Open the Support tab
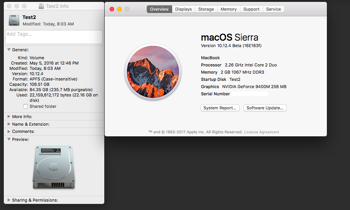 coord(251,9)
